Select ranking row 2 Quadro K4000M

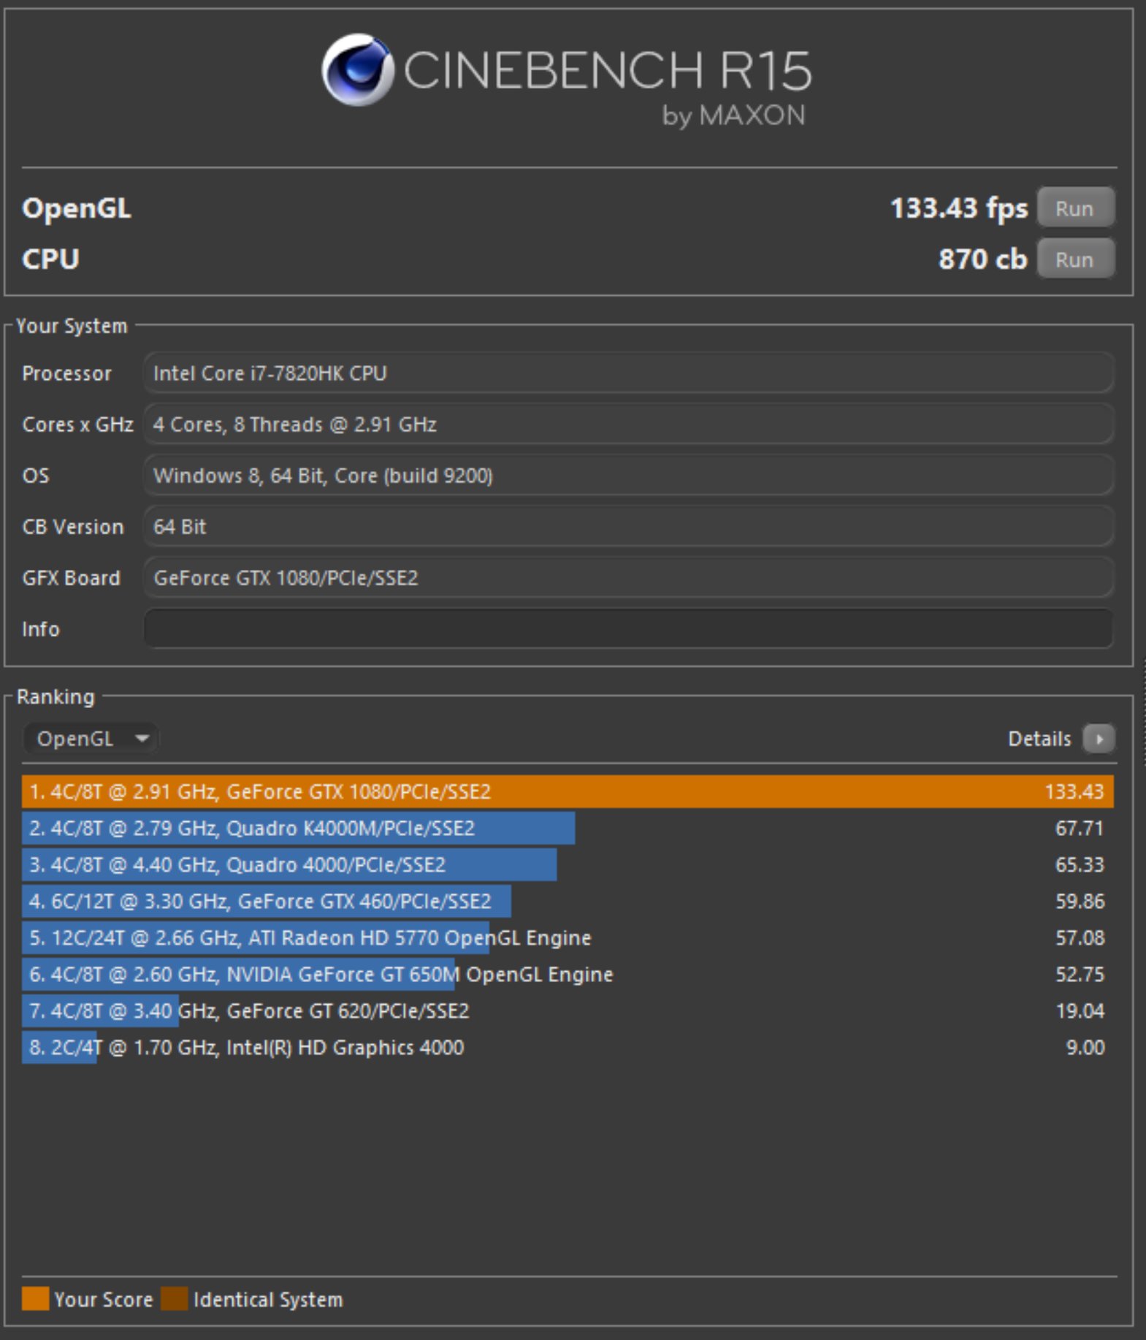[x=568, y=828]
